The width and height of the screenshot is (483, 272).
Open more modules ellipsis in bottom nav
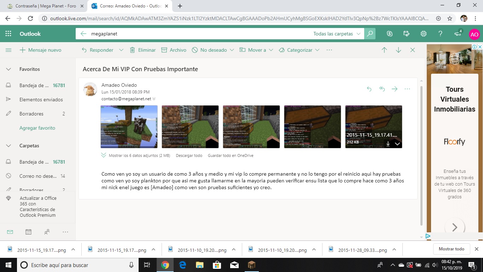point(65,232)
